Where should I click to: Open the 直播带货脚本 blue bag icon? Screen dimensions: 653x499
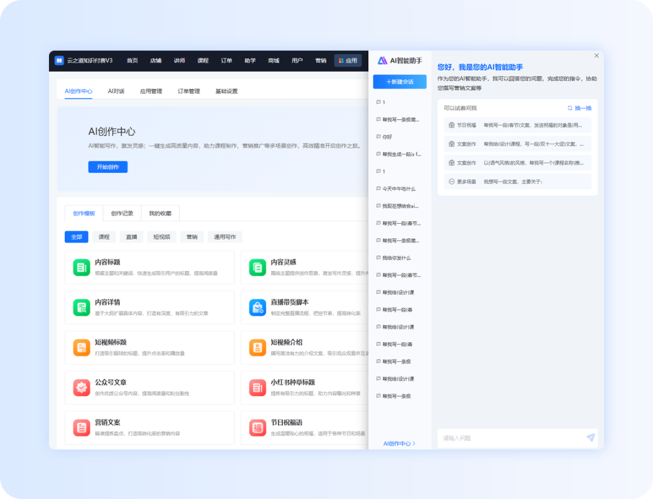tap(258, 307)
